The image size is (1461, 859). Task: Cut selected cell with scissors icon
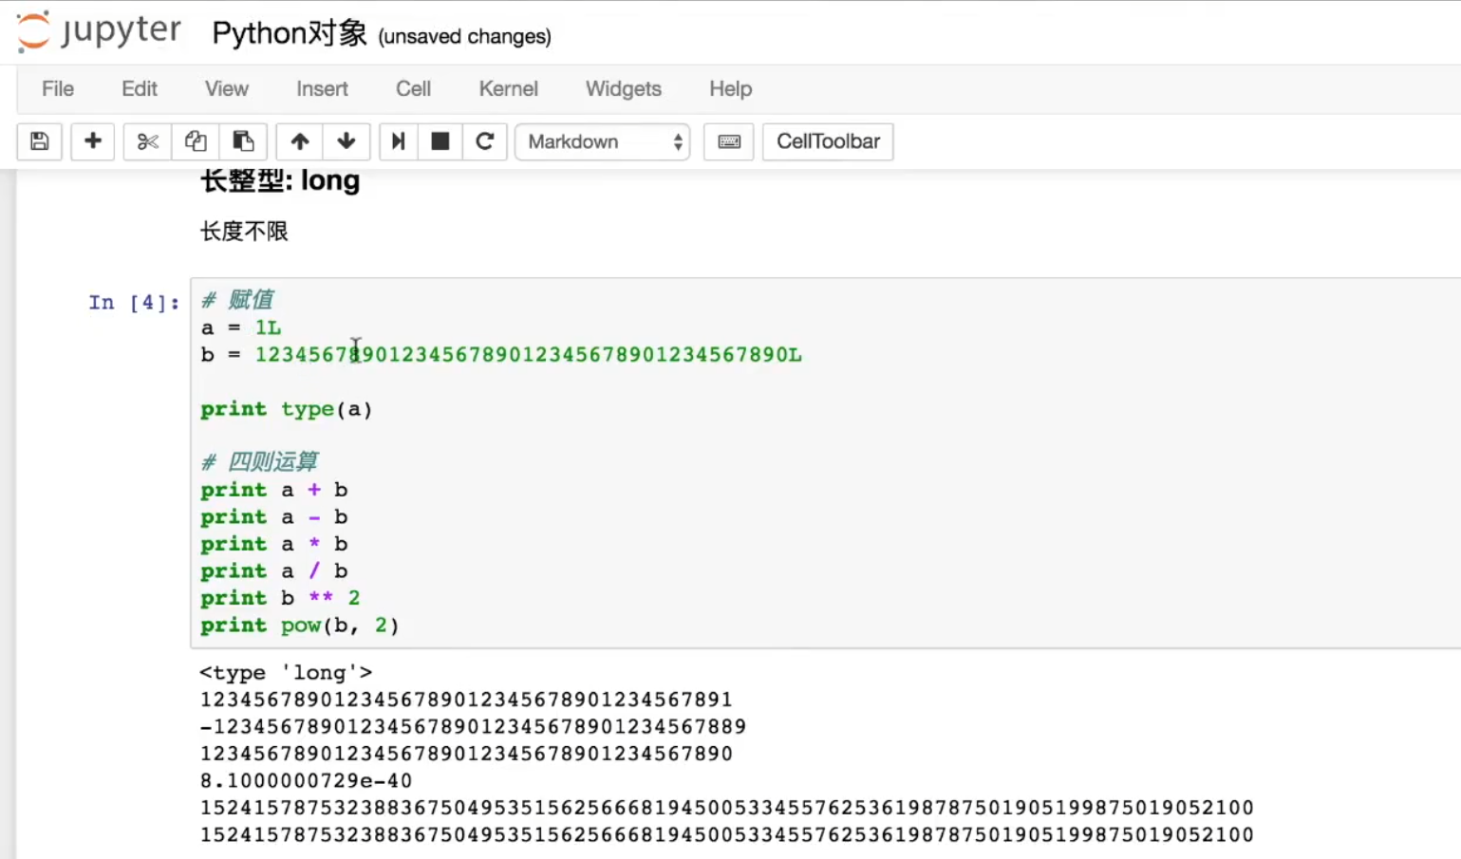tap(147, 141)
